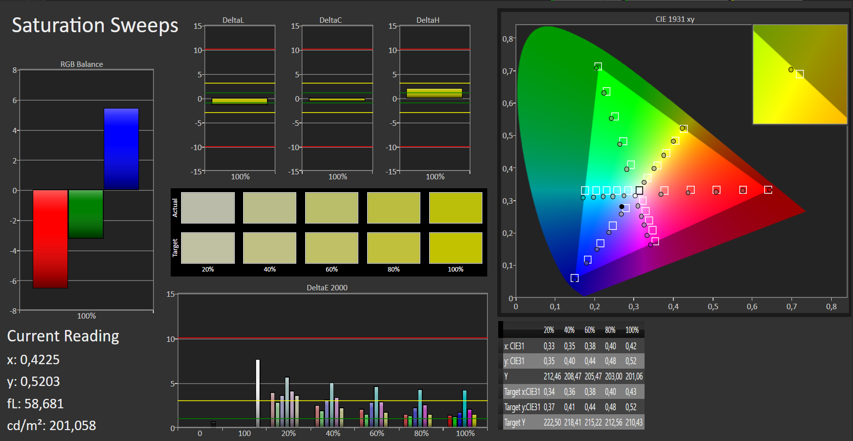Image resolution: width=853 pixels, height=441 pixels.
Task: Select the 20% Actual color swatch
Action: click(208, 208)
